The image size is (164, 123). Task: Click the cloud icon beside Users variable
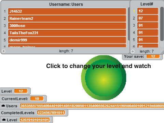(3, 106)
